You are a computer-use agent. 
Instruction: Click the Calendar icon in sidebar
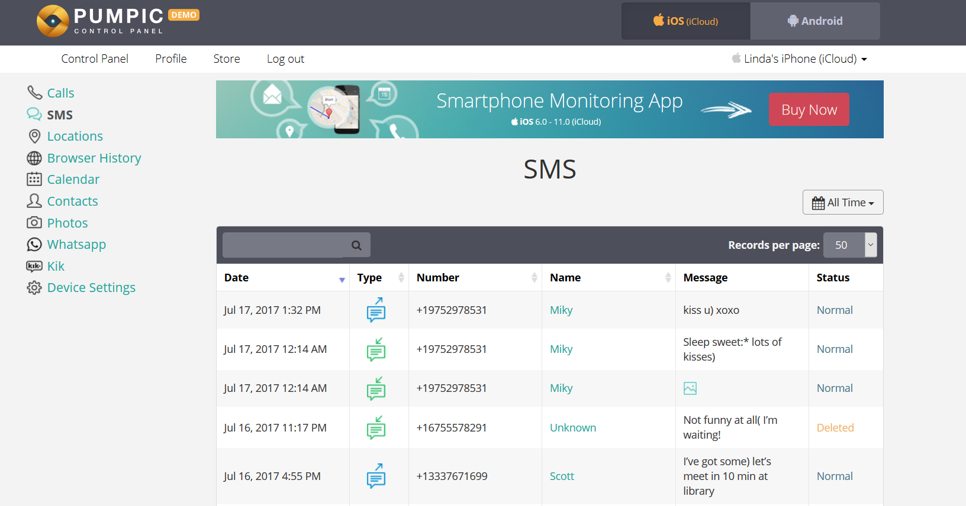point(34,180)
